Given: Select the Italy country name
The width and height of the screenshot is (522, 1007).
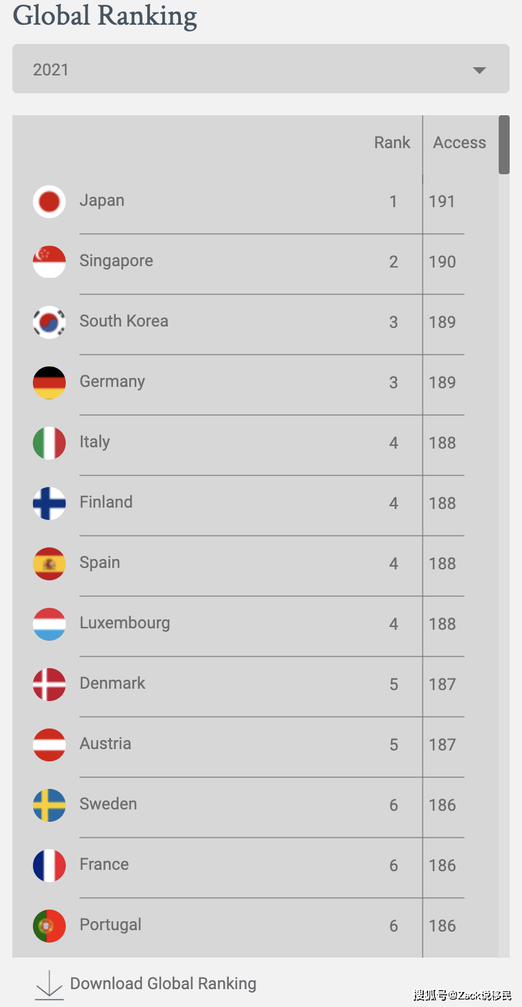Looking at the screenshot, I should click(x=95, y=442).
